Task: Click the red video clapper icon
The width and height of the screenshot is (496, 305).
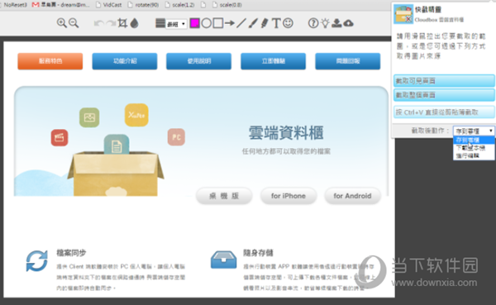Action: tap(60, 138)
